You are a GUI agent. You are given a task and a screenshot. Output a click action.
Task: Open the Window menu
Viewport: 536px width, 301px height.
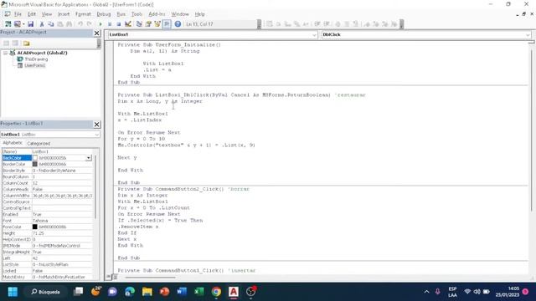[180, 14]
